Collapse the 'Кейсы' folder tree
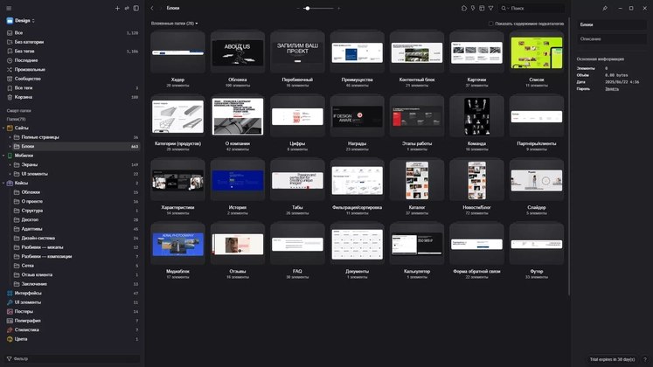The width and height of the screenshot is (653, 367). click(3, 183)
